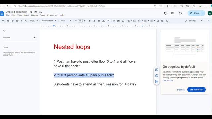This screenshot has width=212, height=119.
Task: Open the Tools menu
Action: [x=43, y=15]
